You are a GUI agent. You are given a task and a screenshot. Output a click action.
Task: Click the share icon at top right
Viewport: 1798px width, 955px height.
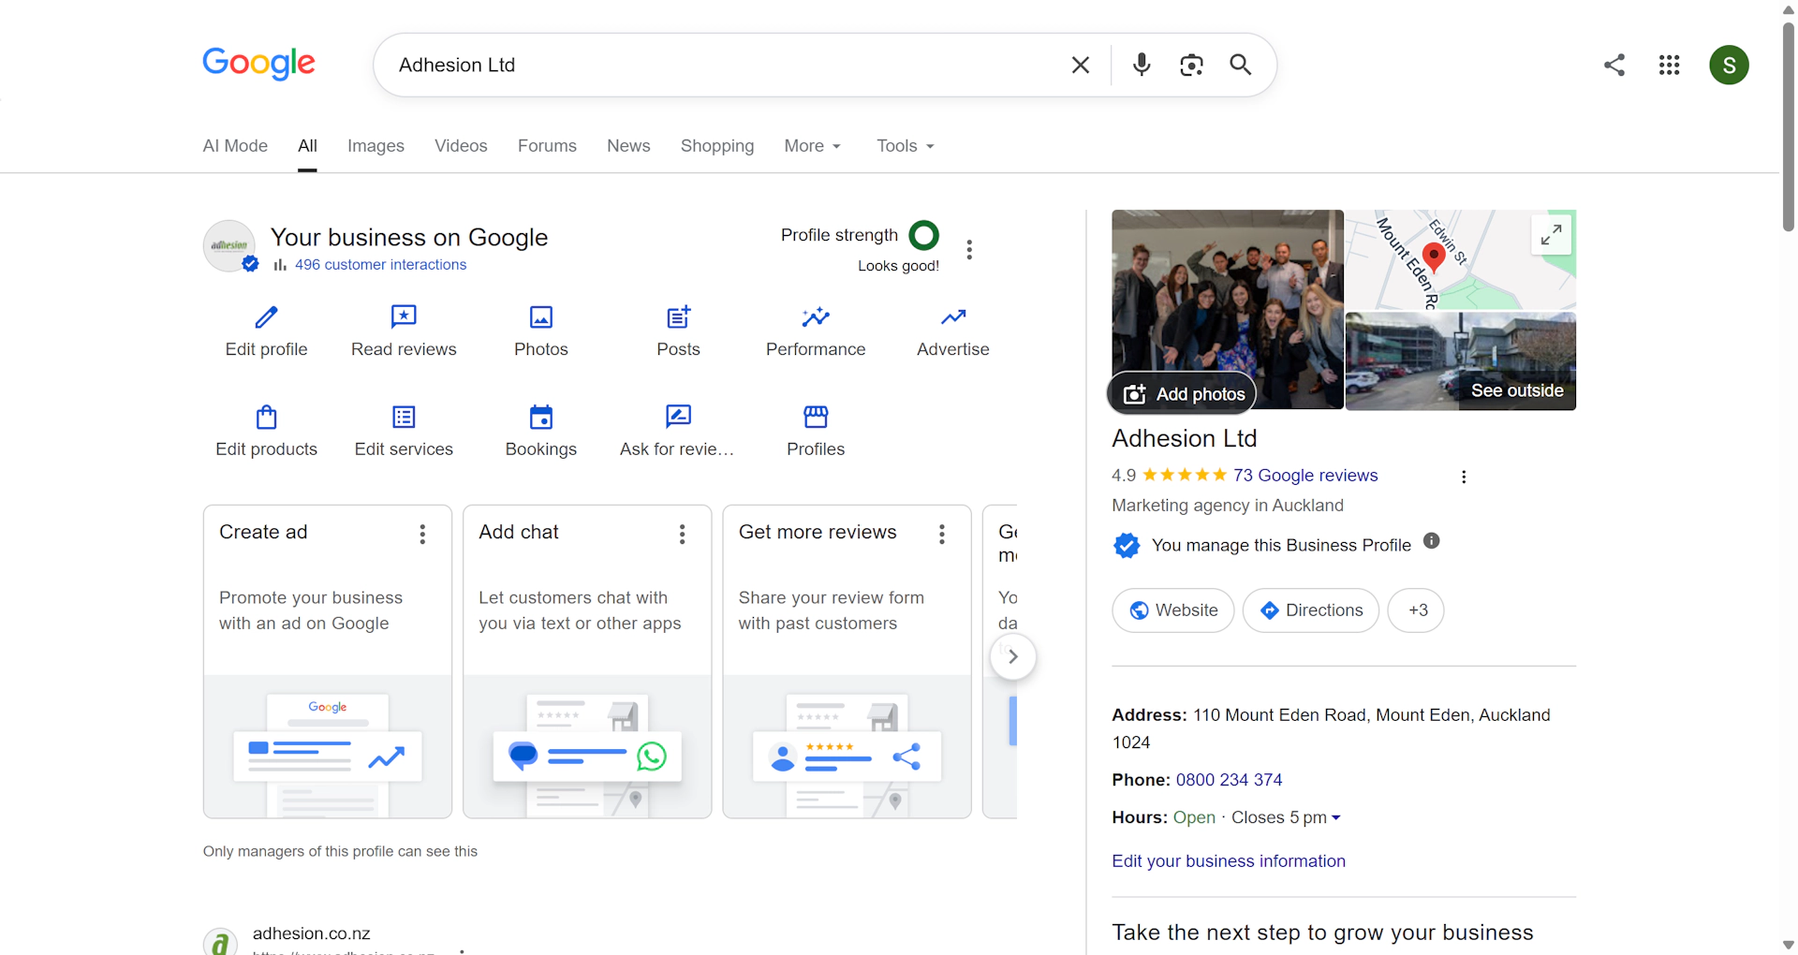(x=1614, y=65)
